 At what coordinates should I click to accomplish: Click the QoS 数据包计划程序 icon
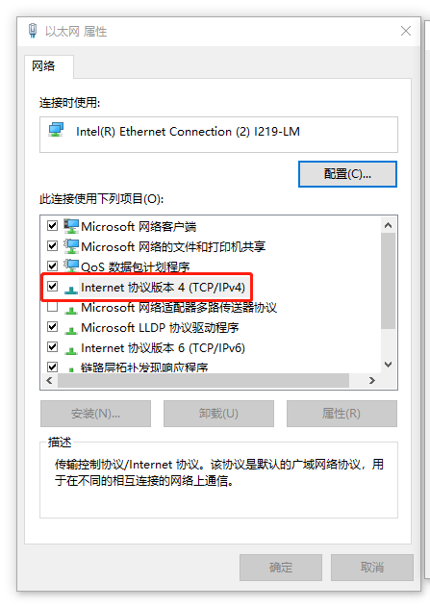[71, 266]
